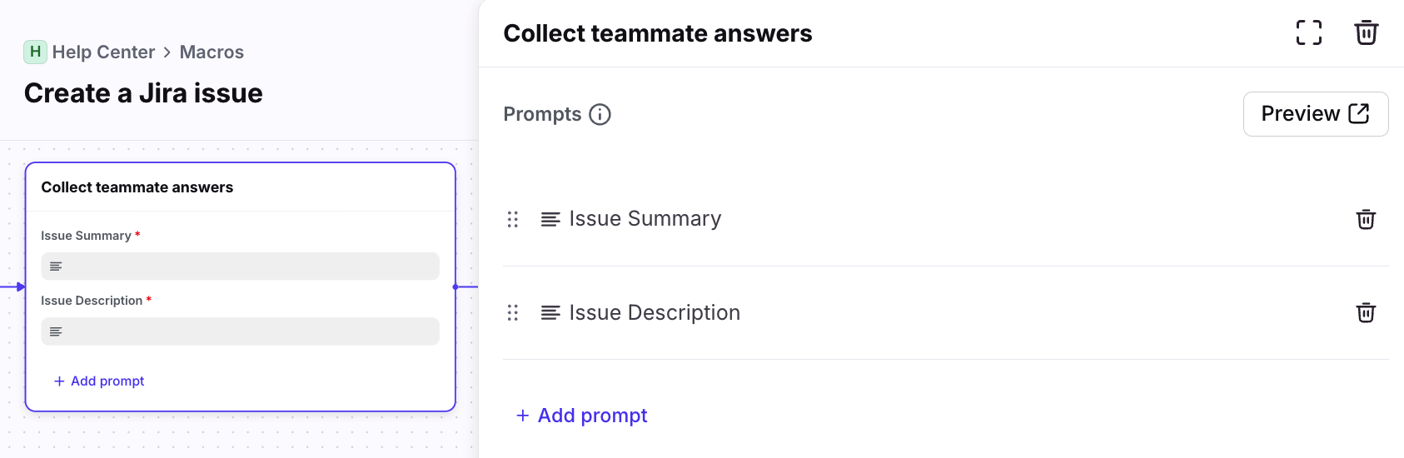1404x458 pixels.
Task: Click the Create a Jira issue title
Action: pyautogui.click(x=143, y=93)
